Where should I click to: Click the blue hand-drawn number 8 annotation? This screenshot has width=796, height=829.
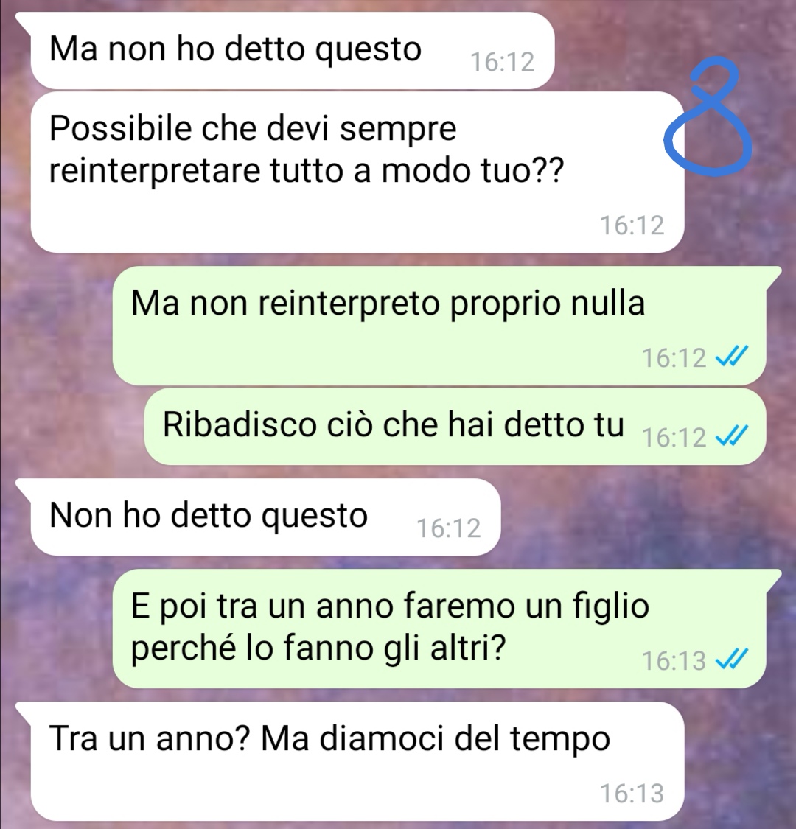tap(709, 117)
